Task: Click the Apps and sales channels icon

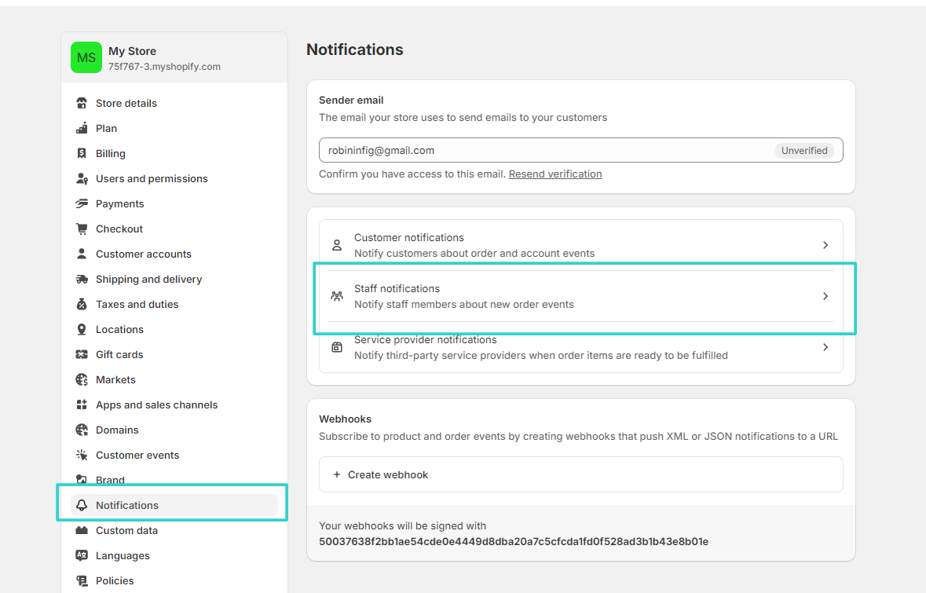Action: 82,404
